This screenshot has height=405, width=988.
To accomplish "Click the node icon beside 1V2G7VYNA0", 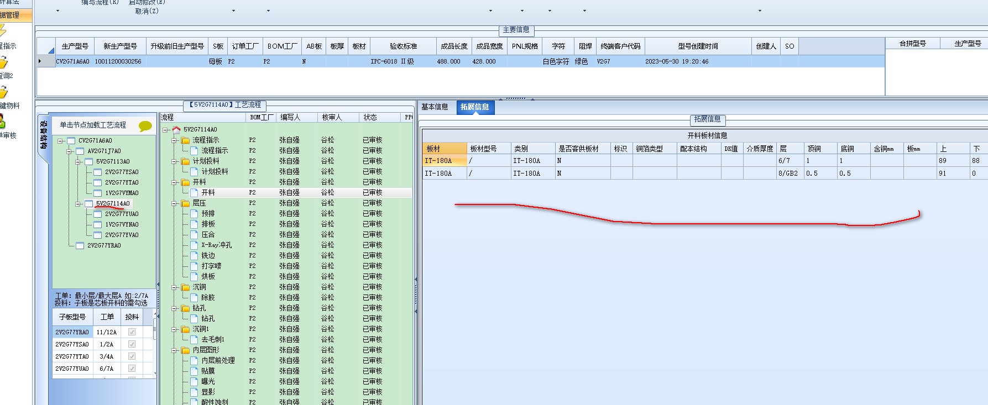I will [x=98, y=225].
